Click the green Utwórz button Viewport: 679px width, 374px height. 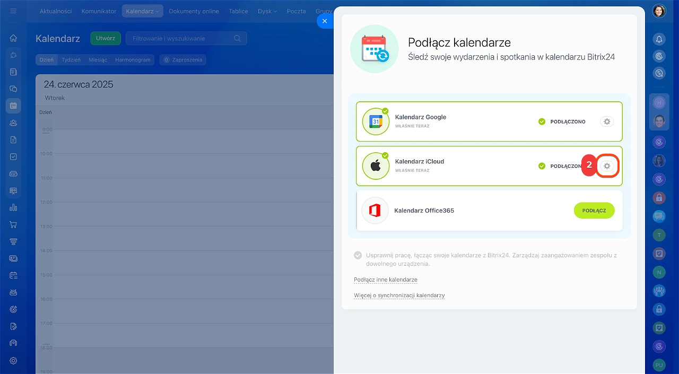pos(106,38)
